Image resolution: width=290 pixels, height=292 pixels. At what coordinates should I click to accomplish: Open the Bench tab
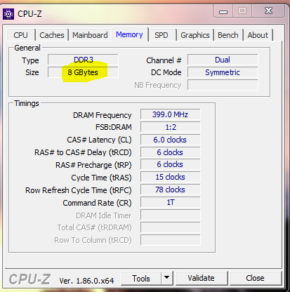pyautogui.click(x=228, y=35)
